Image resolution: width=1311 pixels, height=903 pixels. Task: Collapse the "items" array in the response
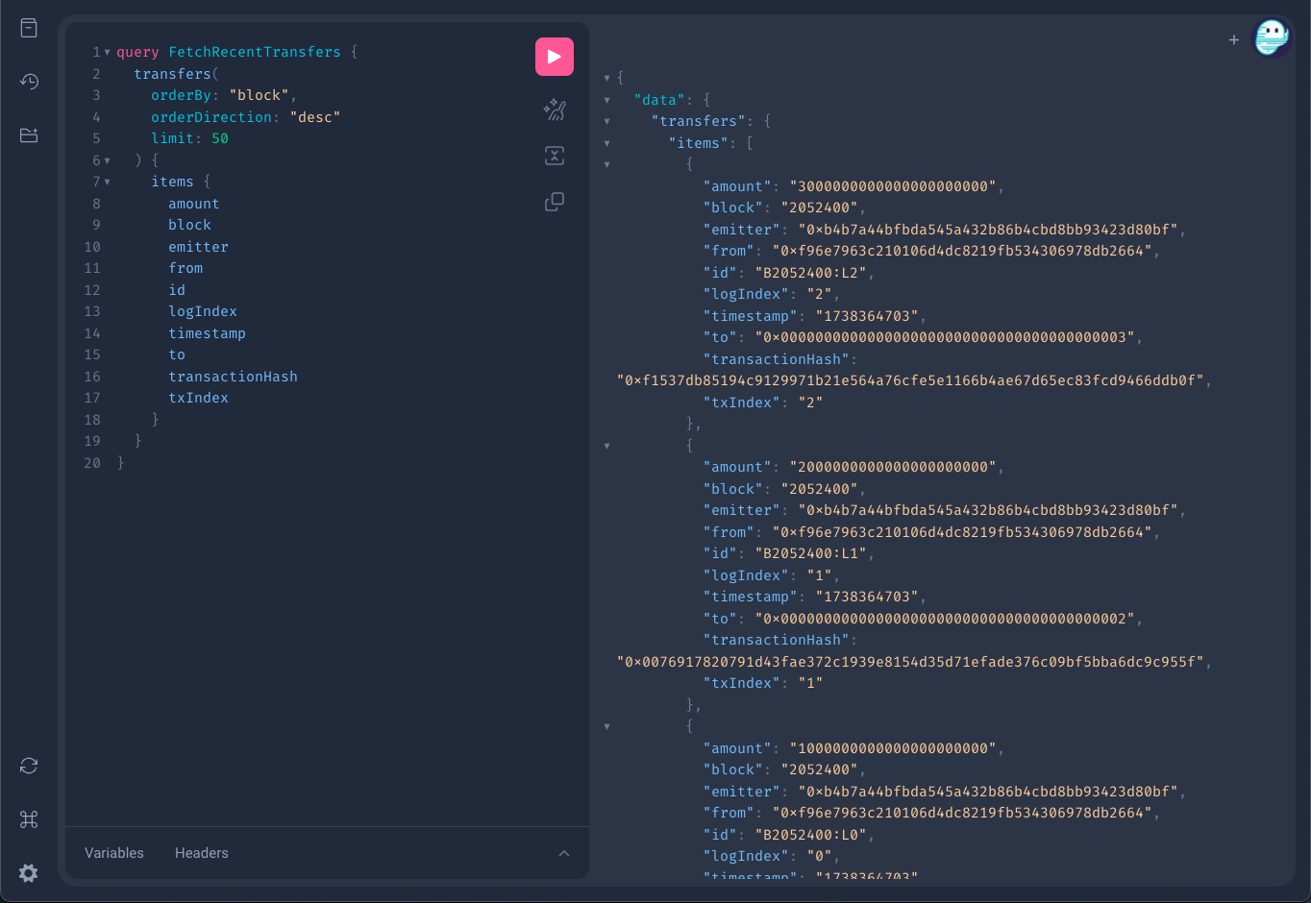coord(606,142)
